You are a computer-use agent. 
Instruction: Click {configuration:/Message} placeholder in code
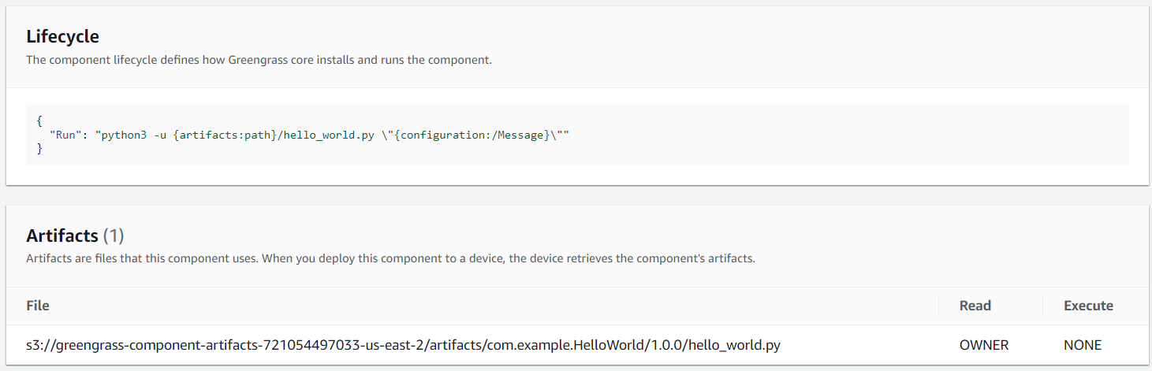472,135
